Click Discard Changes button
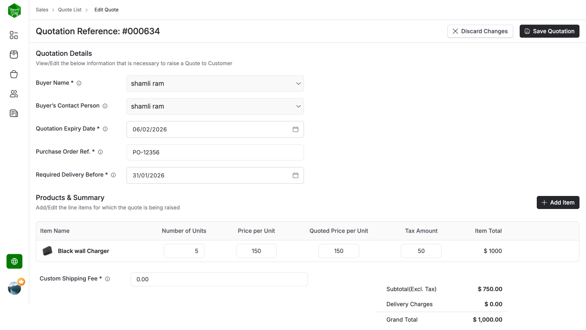The width and height of the screenshot is (586, 330). click(480, 31)
